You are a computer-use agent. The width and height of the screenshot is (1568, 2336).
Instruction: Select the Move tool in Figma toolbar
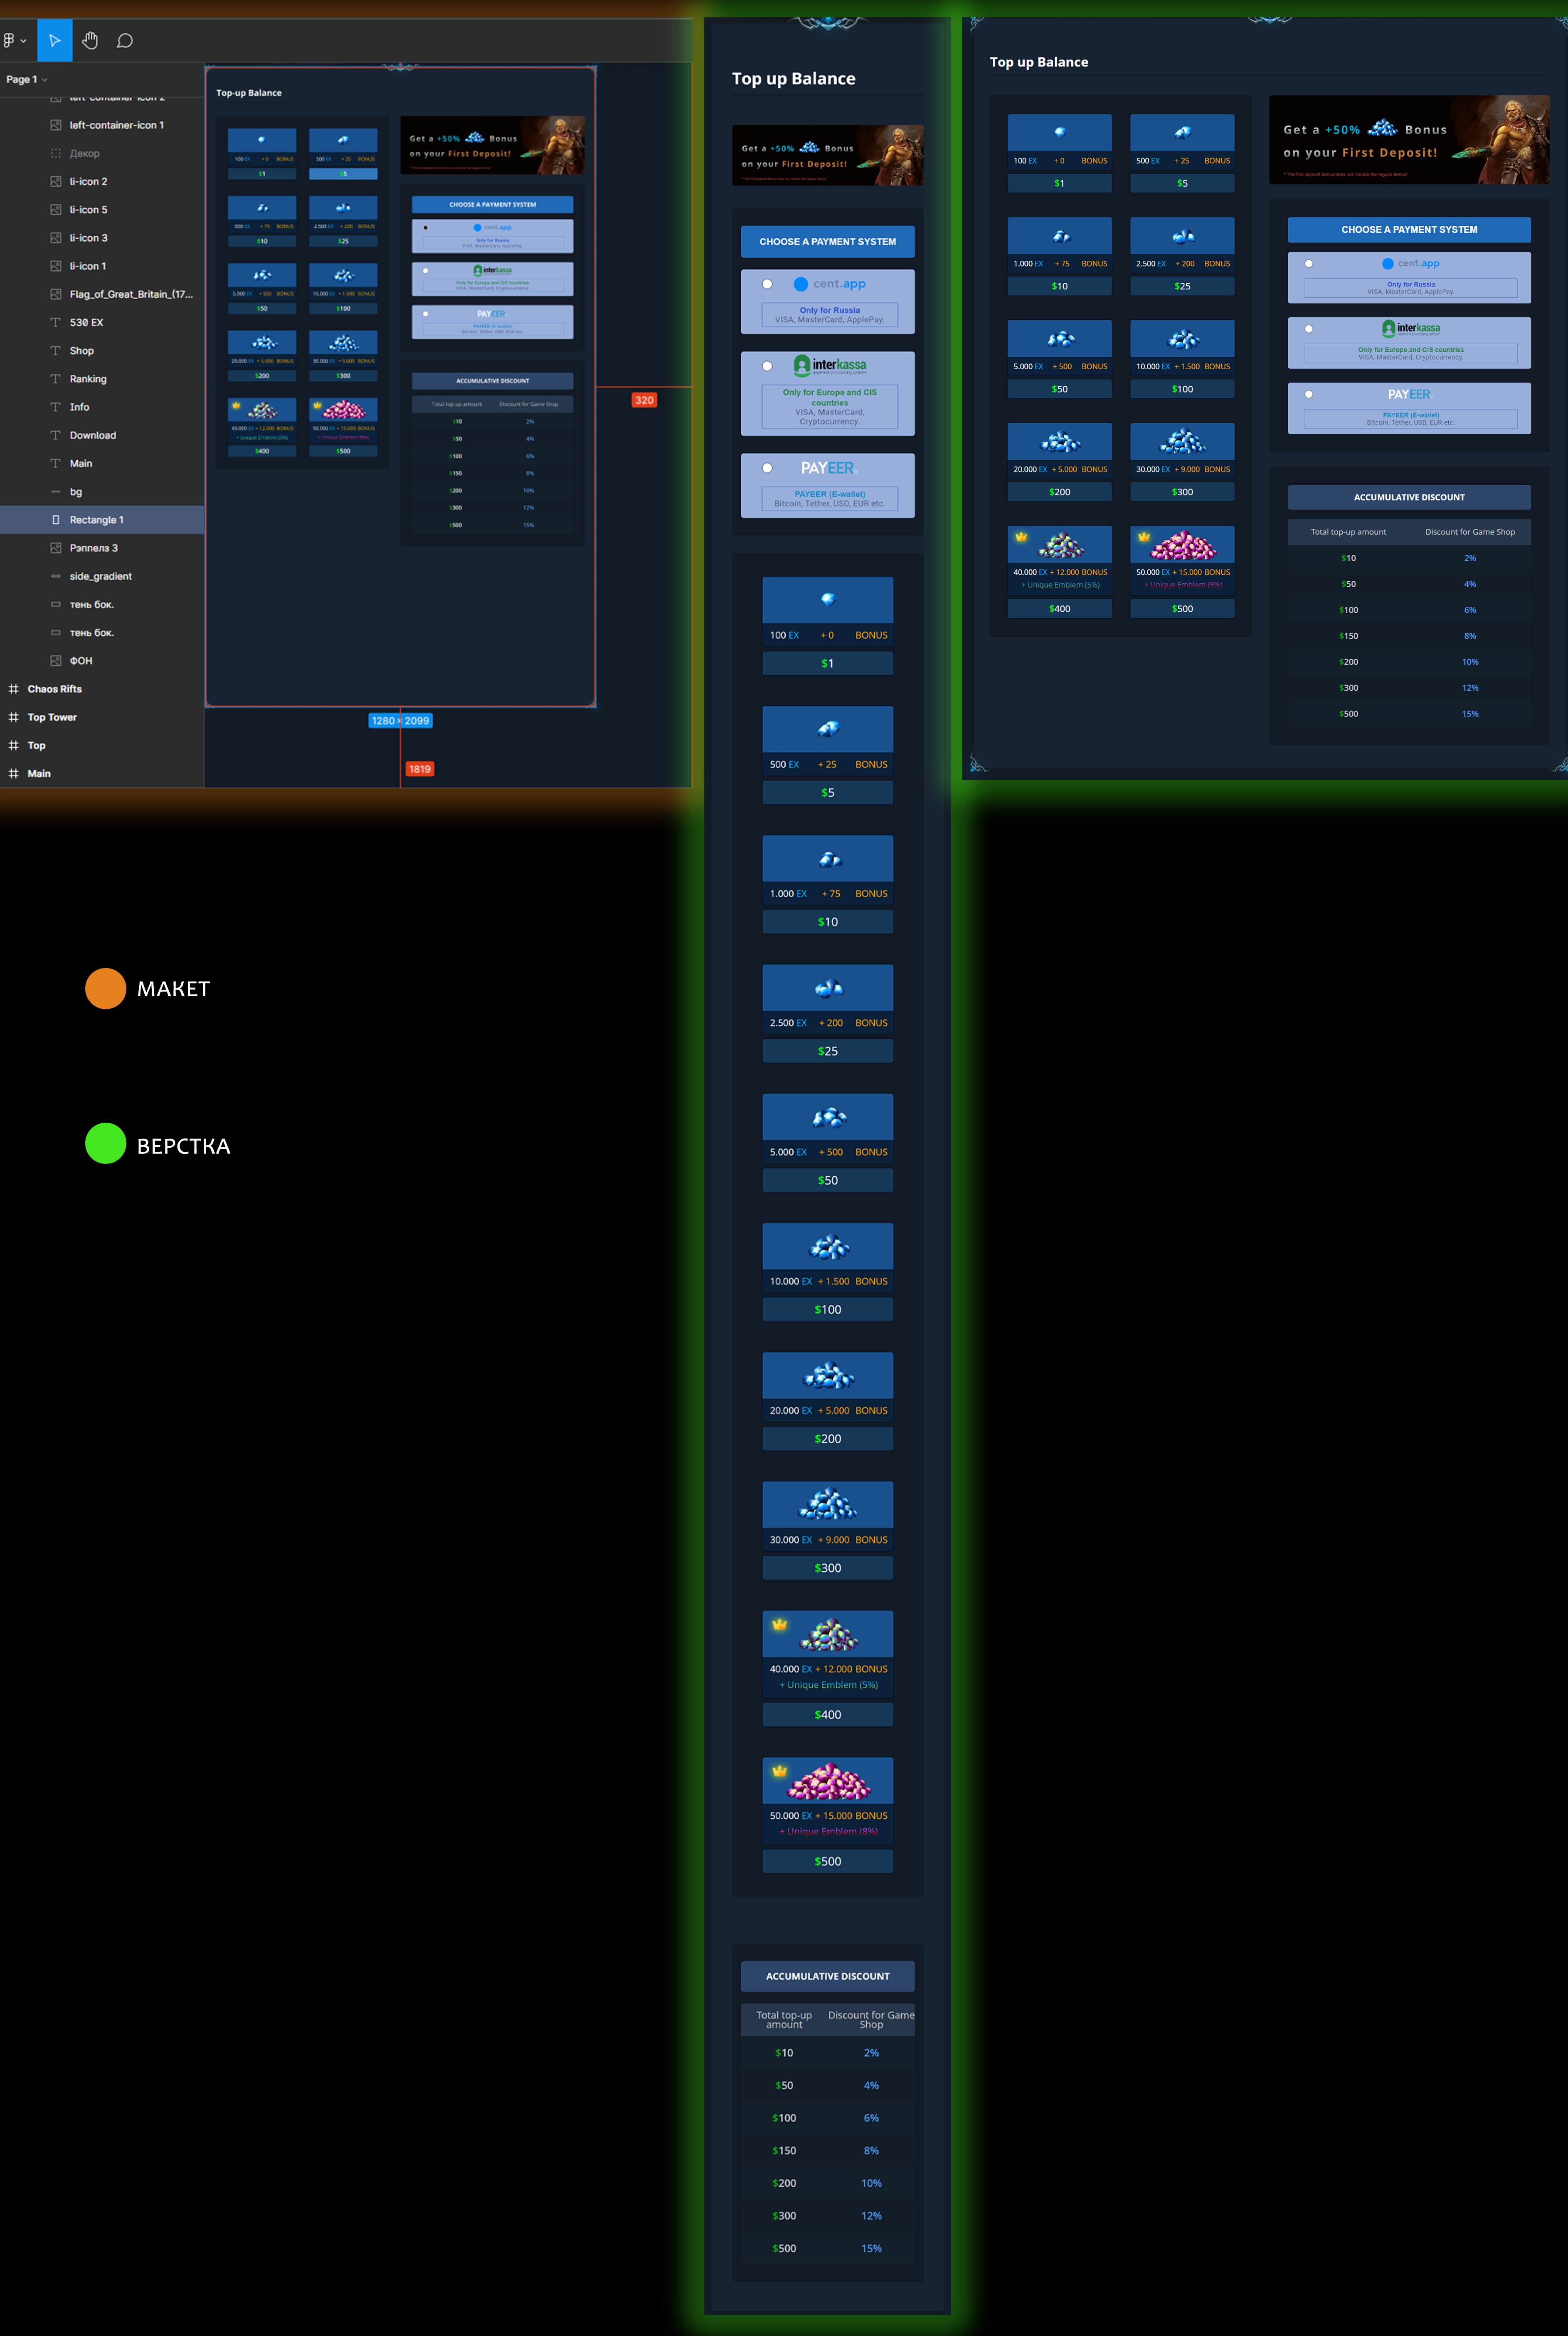(55, 40)
